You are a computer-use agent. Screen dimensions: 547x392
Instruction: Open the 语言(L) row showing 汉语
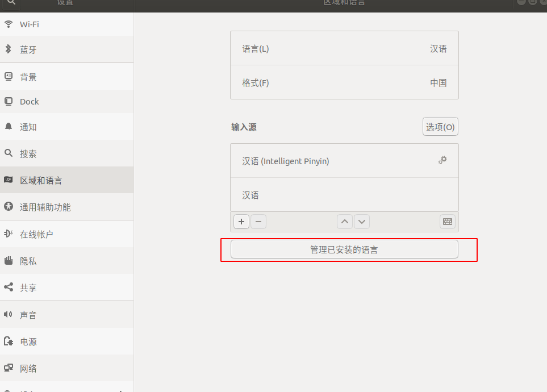(x=344, y=48)
